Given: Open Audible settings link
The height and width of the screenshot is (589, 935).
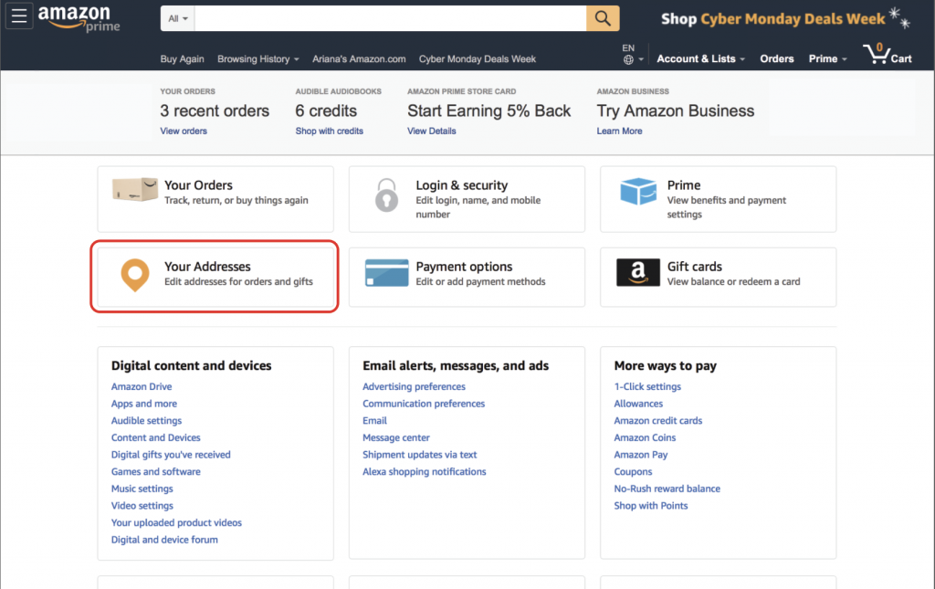Looking at the screenshot, I should [146, 420].
